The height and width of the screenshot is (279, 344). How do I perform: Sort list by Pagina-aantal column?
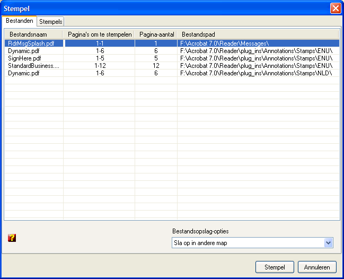coord(156,34)
